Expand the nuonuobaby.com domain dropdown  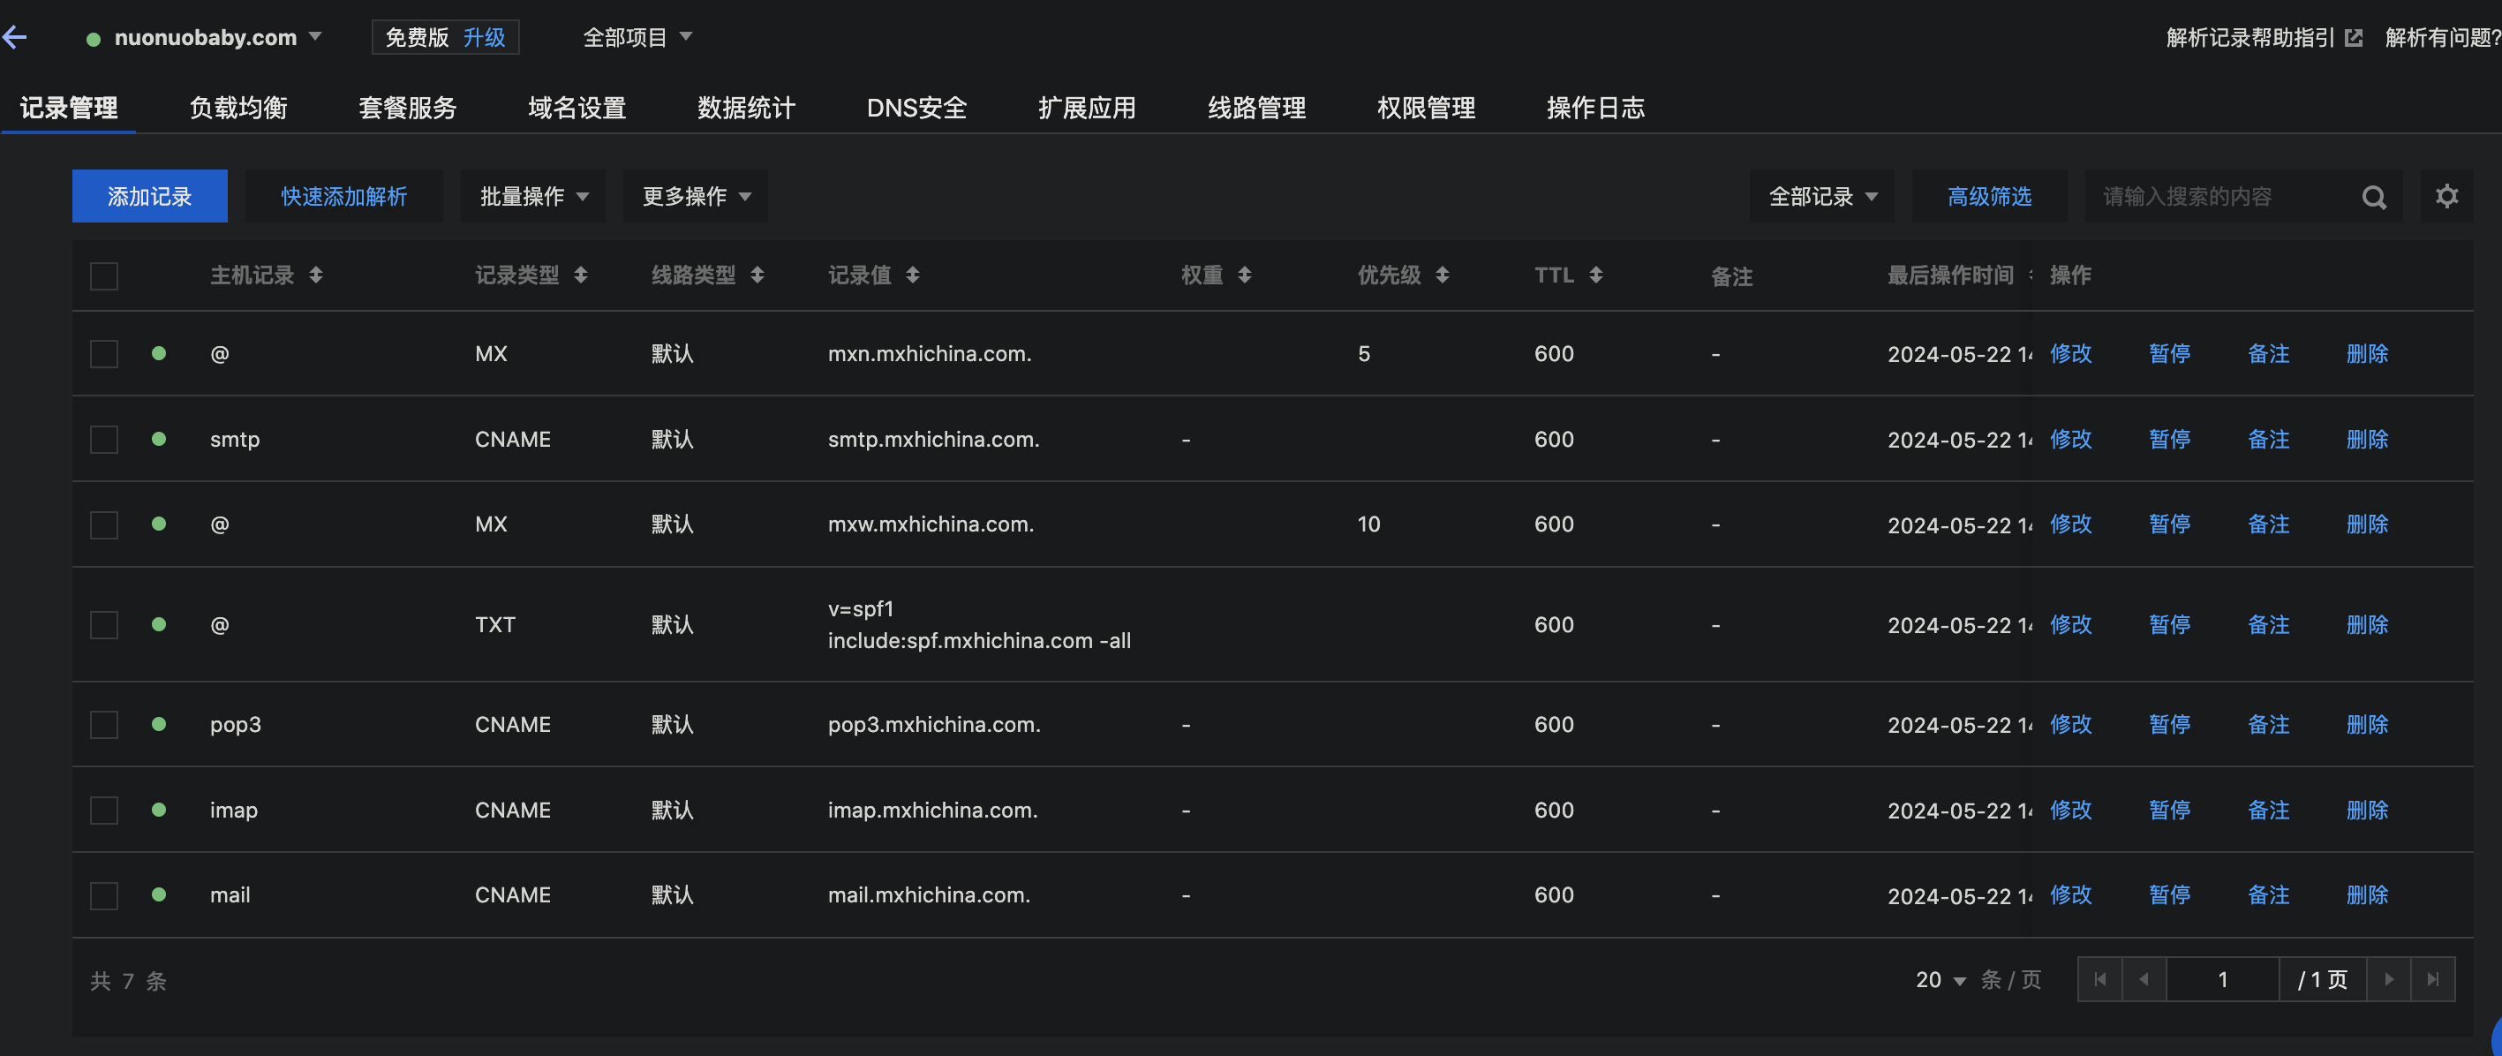click(314, 37)
